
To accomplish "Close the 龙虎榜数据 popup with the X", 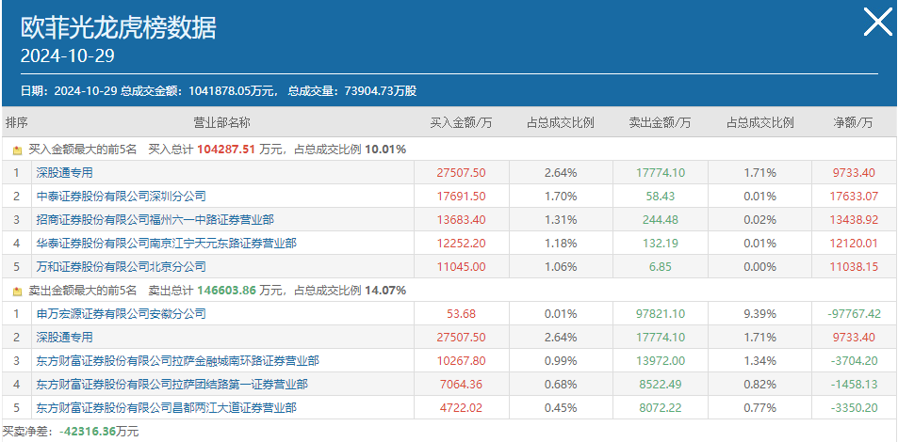I will coord(878,23).
